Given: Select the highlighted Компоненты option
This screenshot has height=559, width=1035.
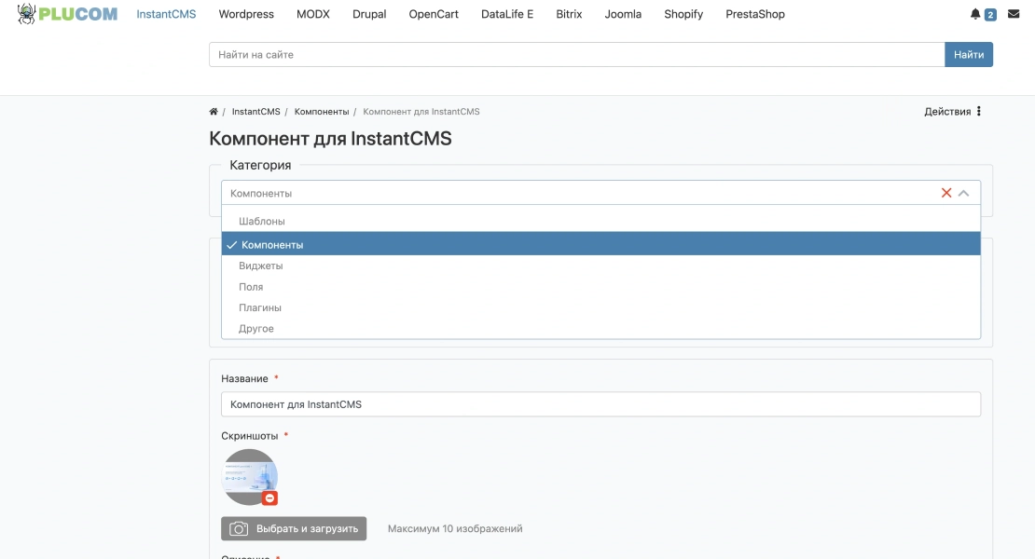Looking at the screenshot, I should click(x=600, y=244).
